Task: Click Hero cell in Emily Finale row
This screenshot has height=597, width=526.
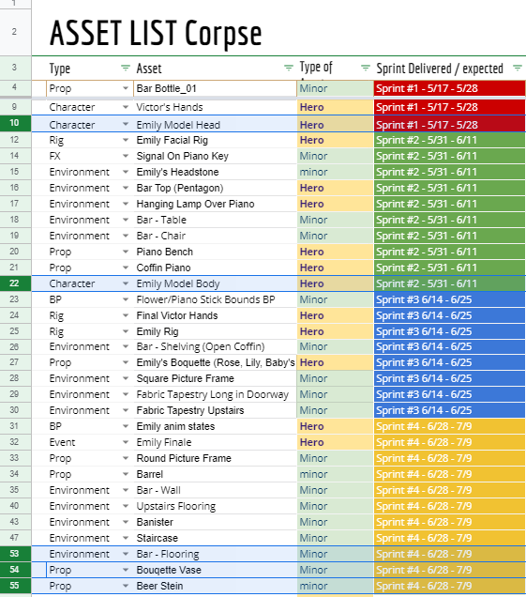Action: (x=335, y=442)
